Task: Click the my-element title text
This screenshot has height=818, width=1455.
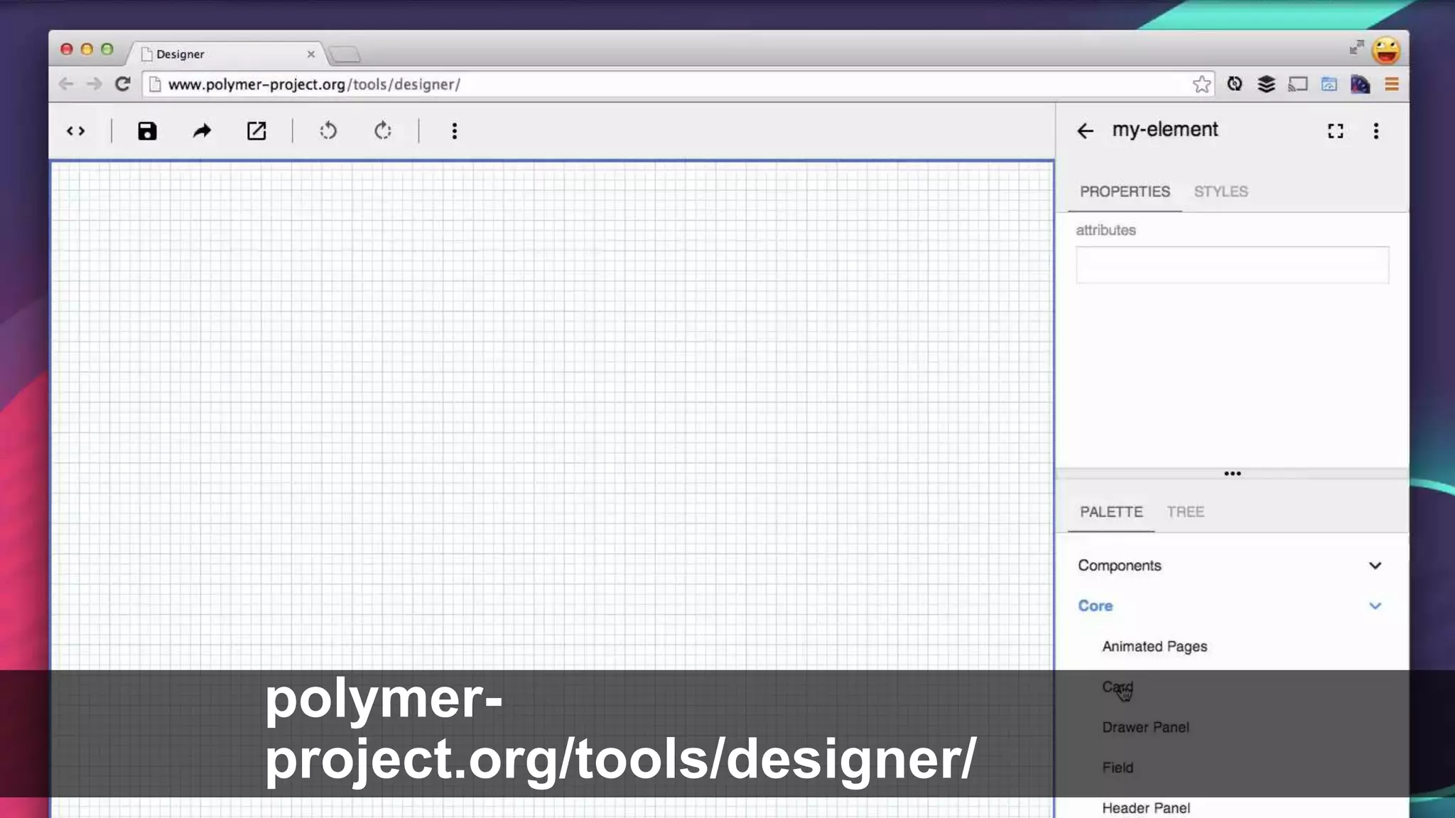Action: pos(1165,130)
